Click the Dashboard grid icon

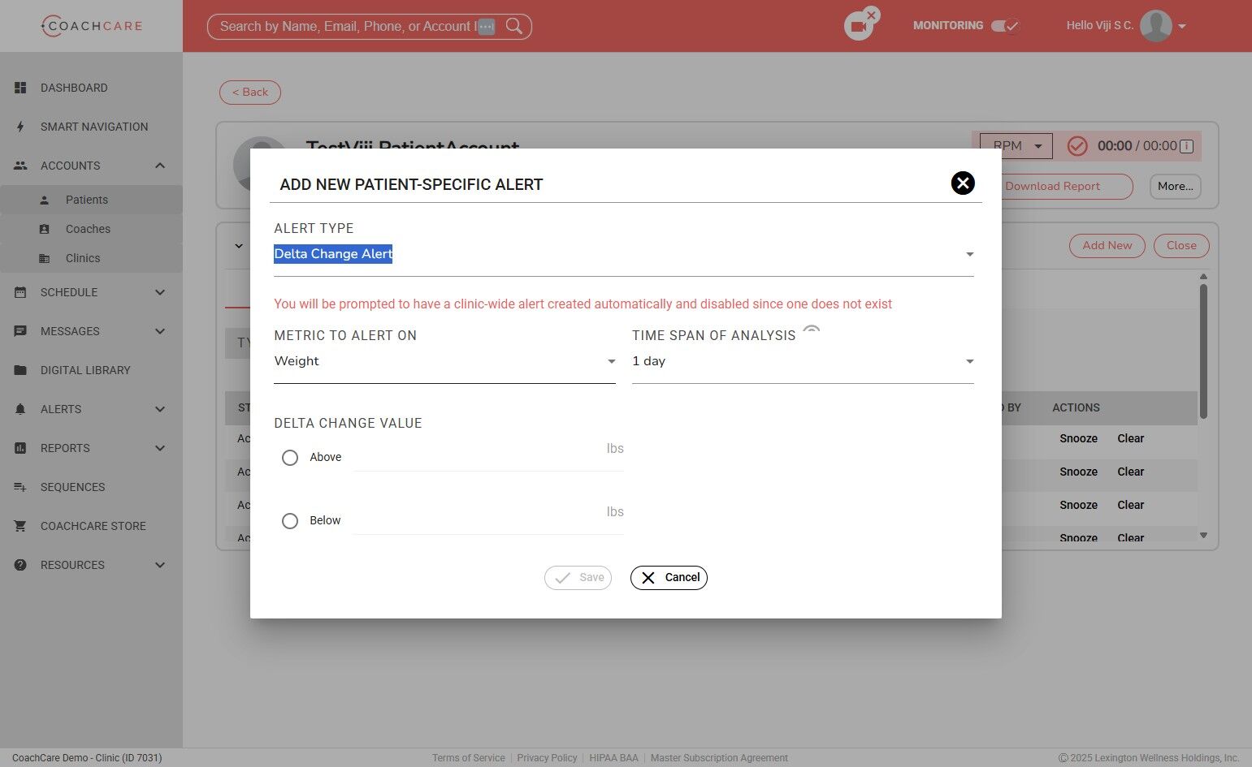(x=20, y=88)
